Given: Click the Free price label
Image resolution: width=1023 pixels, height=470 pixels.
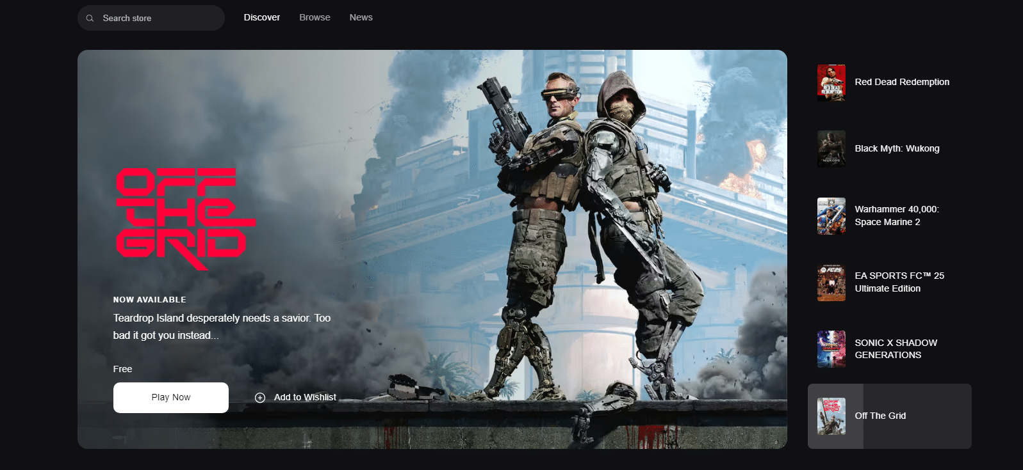Looking at the screenshot, I should pyautogui.click(x=122, y=369).
